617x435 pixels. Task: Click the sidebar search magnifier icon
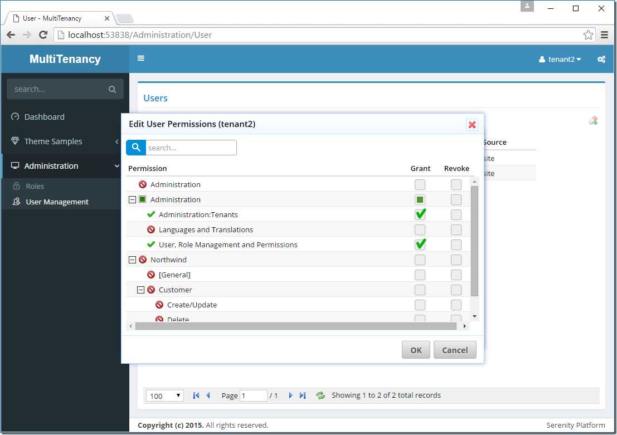[112, 89]
